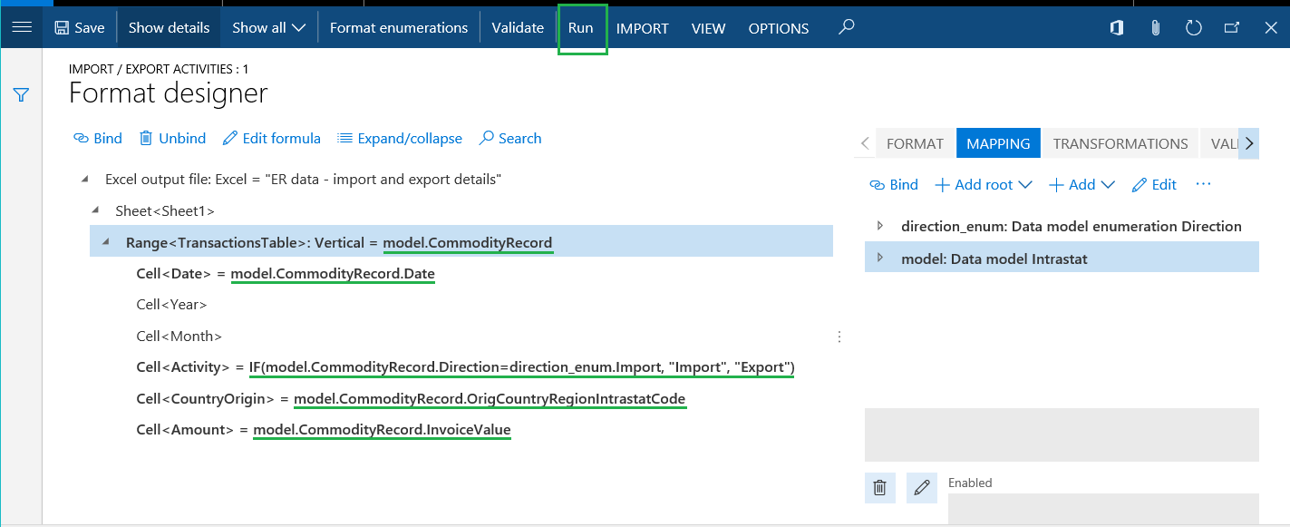Switch to the TRANSFORMATIONS tab
Screen dimensions: 1290x527
1120,143
